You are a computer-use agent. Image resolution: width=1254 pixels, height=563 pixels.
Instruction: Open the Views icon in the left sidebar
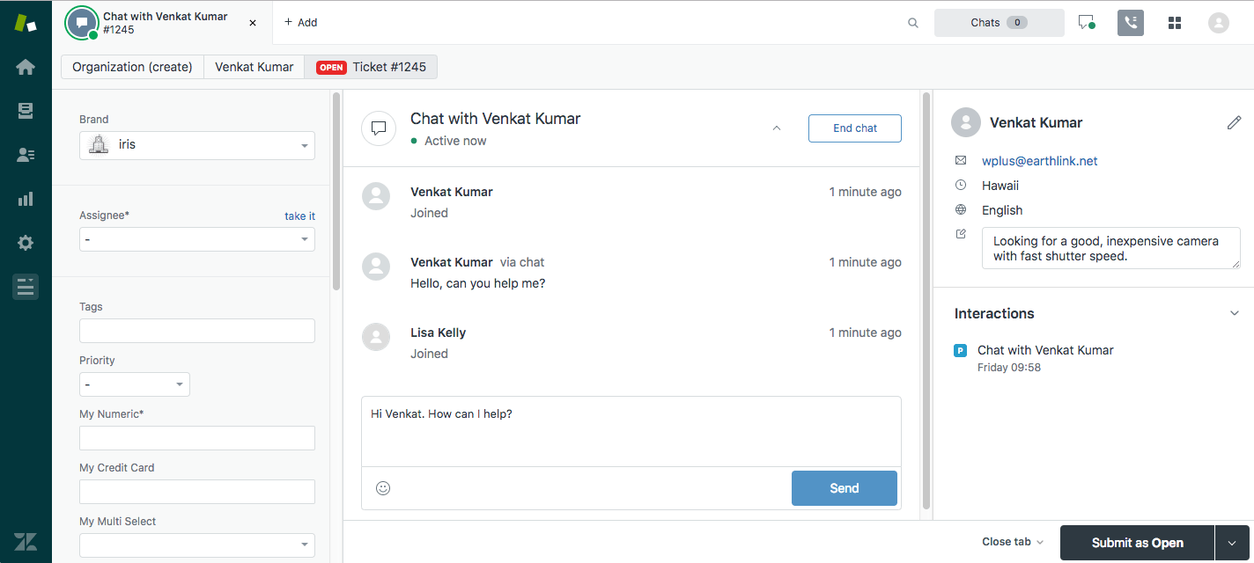pyautogui.click(x=25, y=110)
